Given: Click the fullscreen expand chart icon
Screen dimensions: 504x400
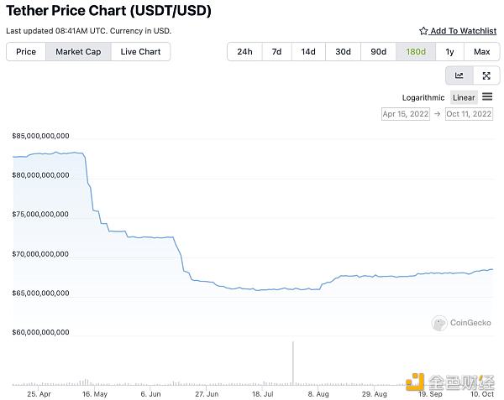Looking at the screenshot, I should point(486,75).
